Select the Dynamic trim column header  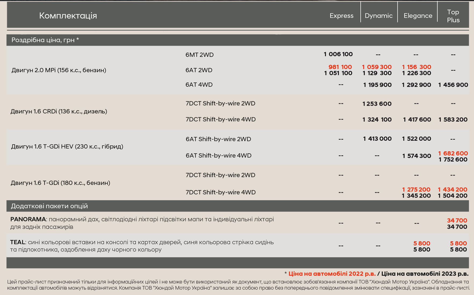click(x=378, y=16)
